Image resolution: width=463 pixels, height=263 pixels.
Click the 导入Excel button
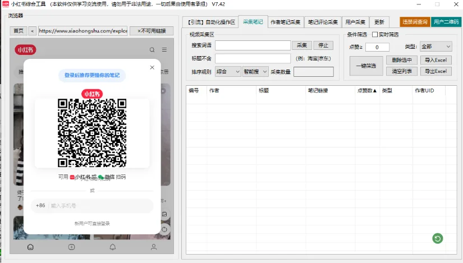point(436,60)
